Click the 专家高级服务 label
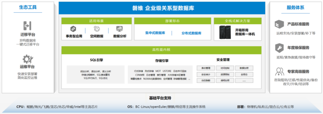 tap(298, 72)
